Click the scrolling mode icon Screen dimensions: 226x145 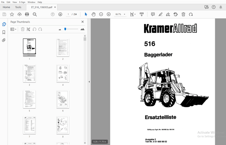(x=142, y=14)
